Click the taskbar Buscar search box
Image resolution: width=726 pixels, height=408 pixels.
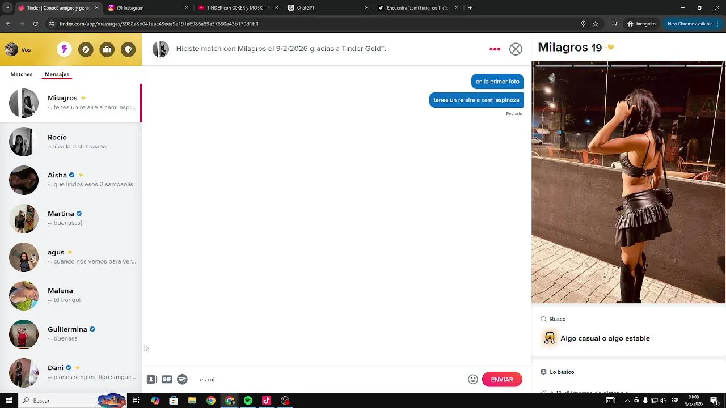tap(74, 401)
